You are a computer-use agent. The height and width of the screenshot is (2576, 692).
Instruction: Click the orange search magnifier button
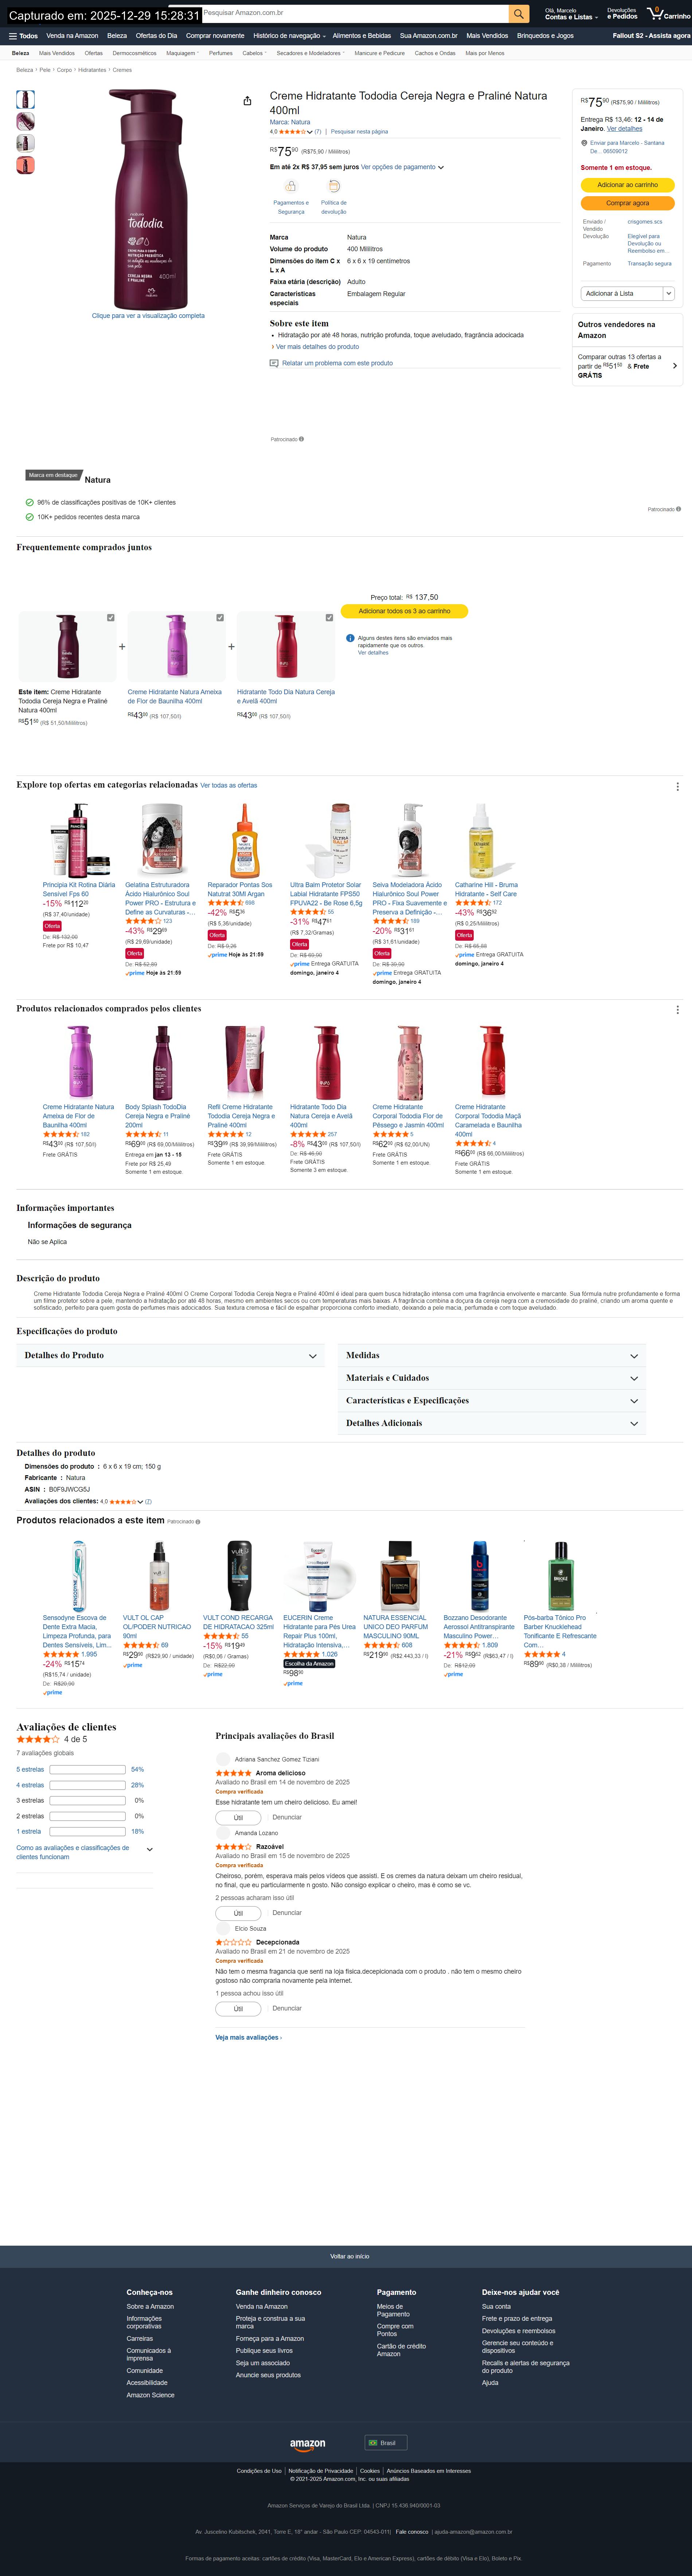point(519,13)
